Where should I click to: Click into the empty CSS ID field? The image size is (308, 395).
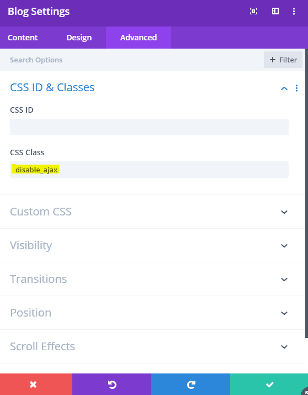[x=149, y=127]
